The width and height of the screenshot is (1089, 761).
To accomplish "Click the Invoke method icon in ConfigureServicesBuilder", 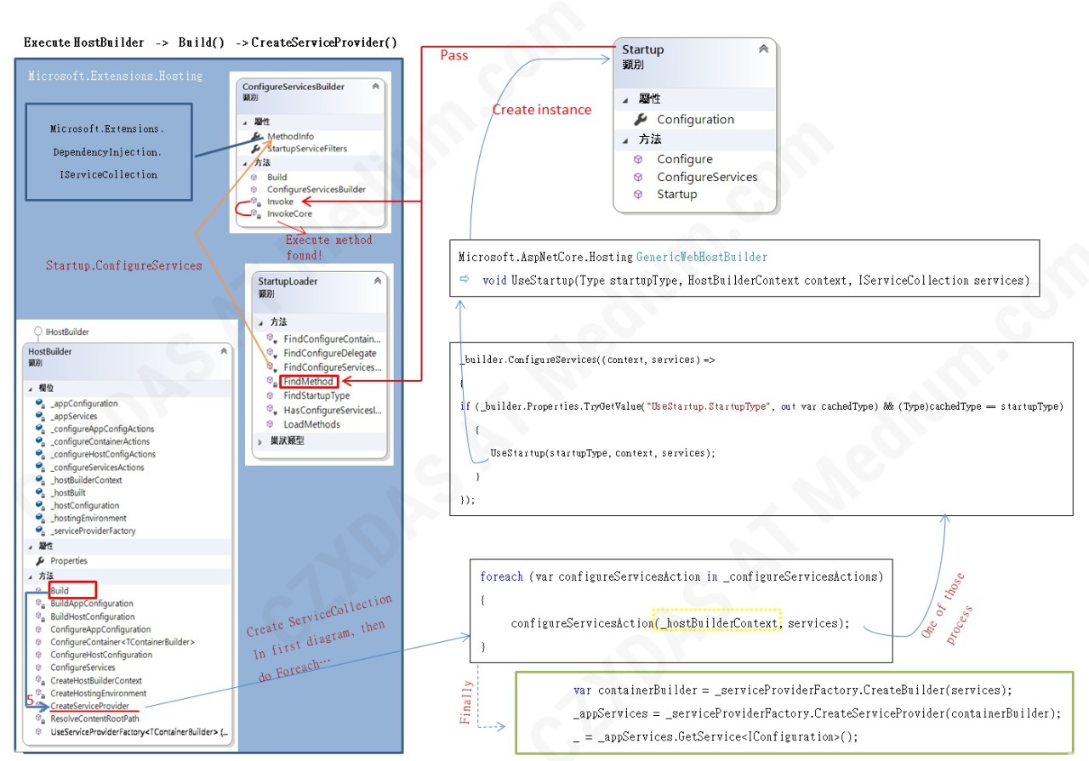I will coord(255,202).
